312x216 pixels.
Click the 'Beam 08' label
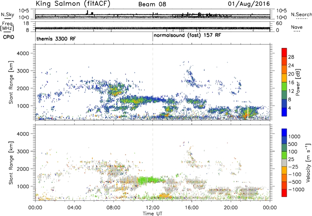[152, 4]
